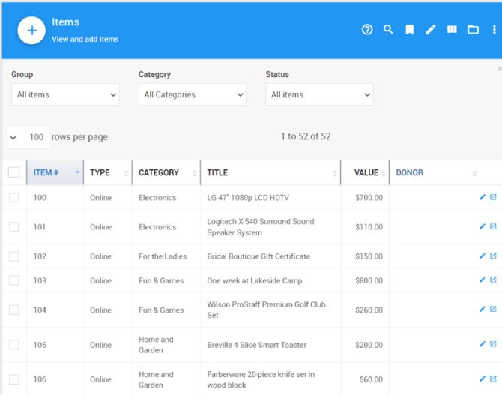This screenshot has height=395, width=502.
Task: Click One week at Lakeside Camp title
Action: click(255, 280)
